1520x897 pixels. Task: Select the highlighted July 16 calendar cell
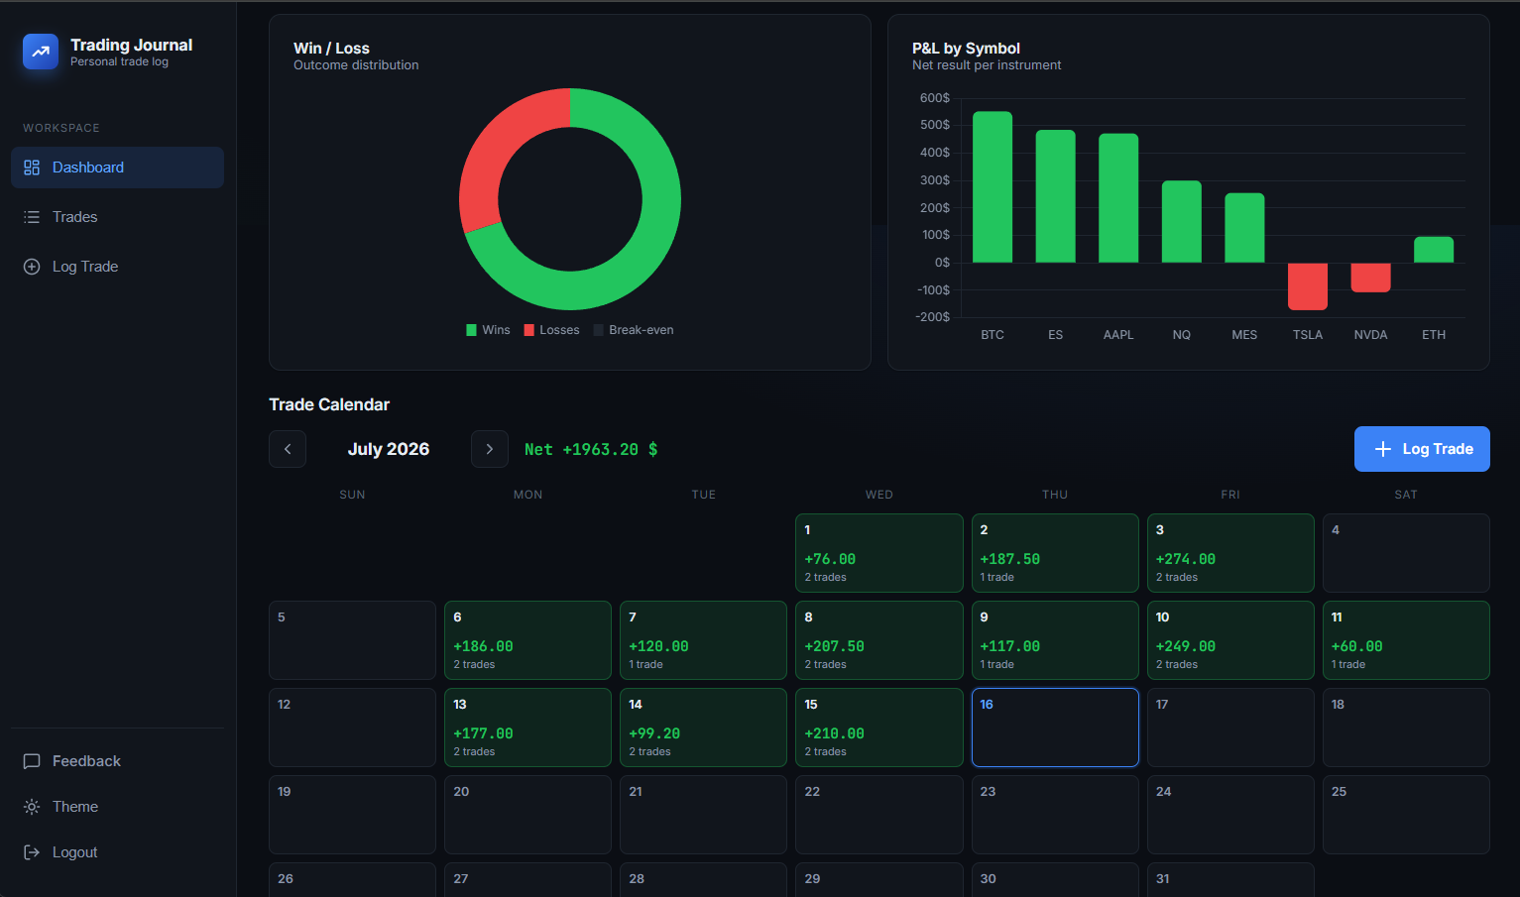click(x=1055, y=728)
